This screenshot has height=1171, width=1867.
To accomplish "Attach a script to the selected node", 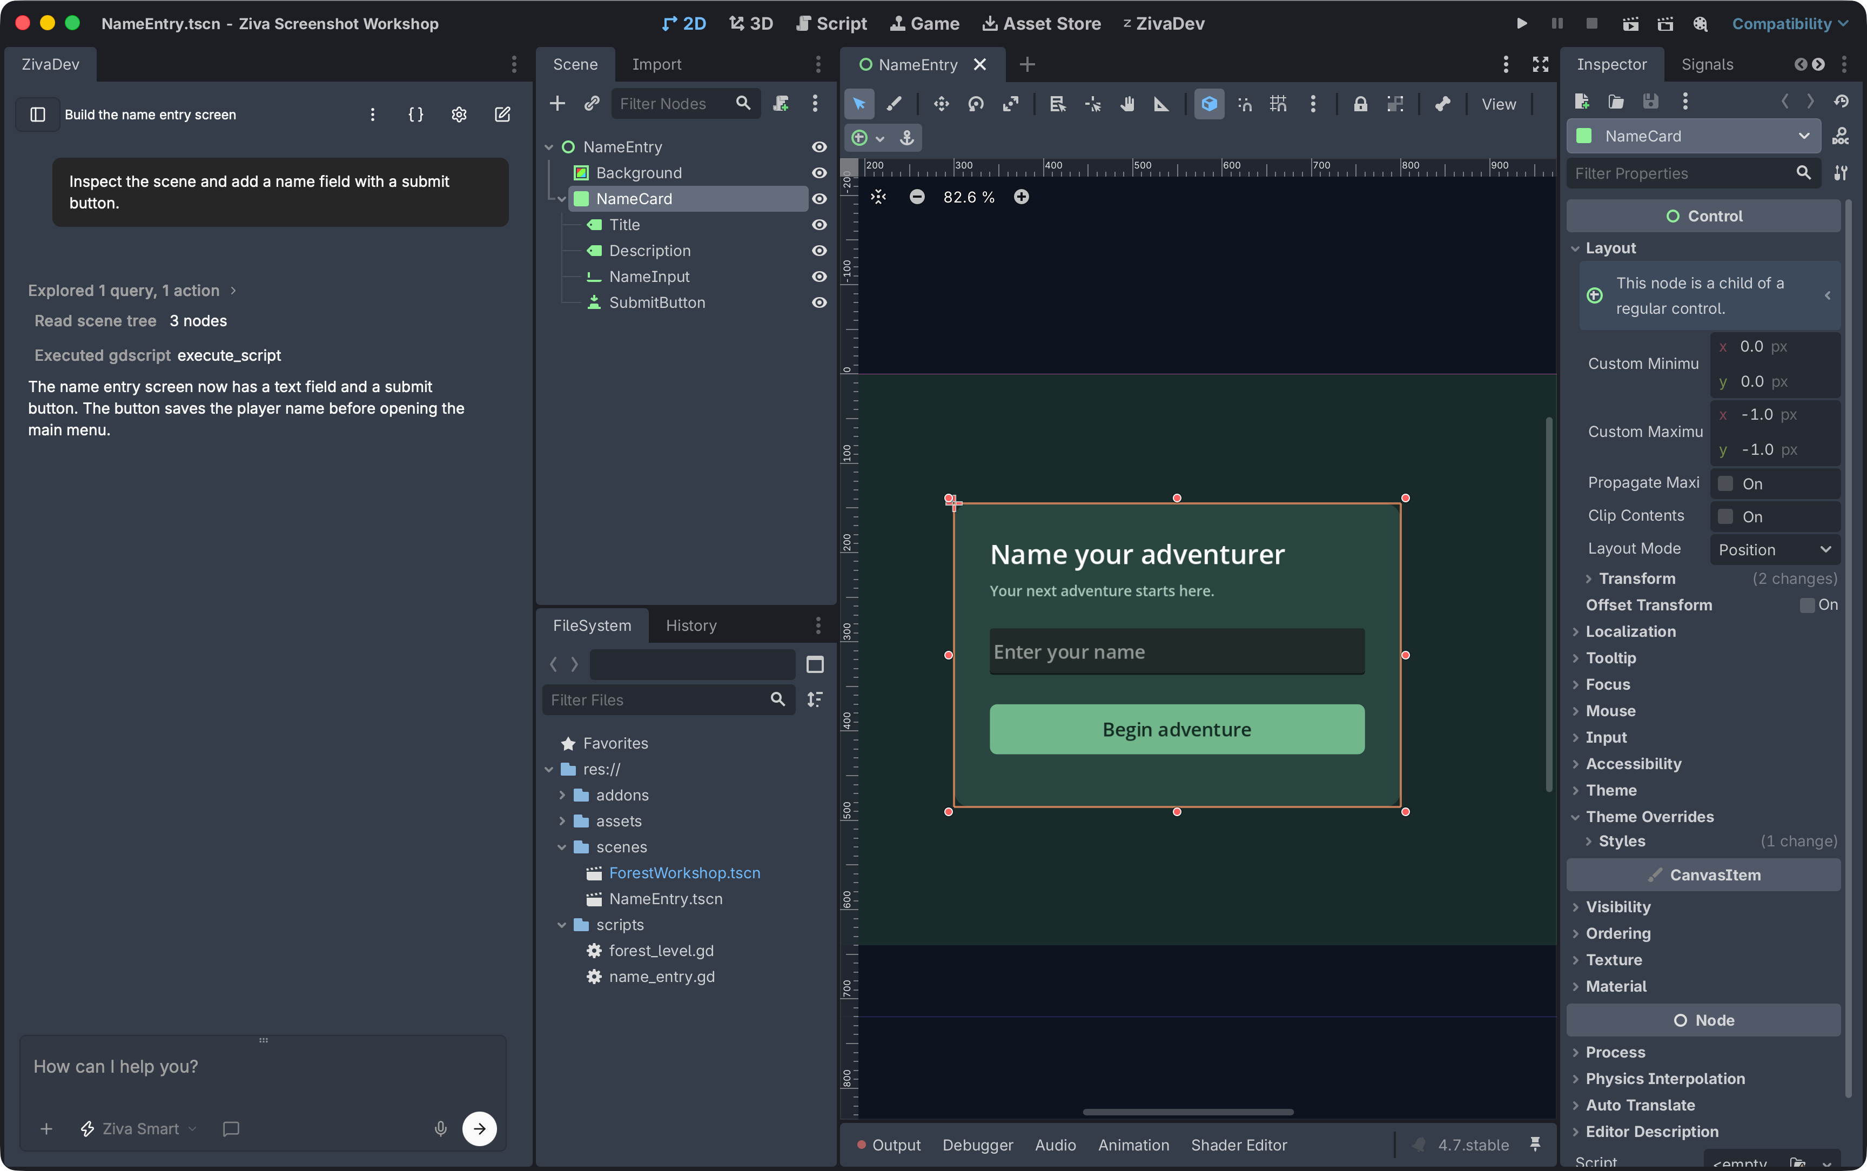I will [x=781, y=103].
